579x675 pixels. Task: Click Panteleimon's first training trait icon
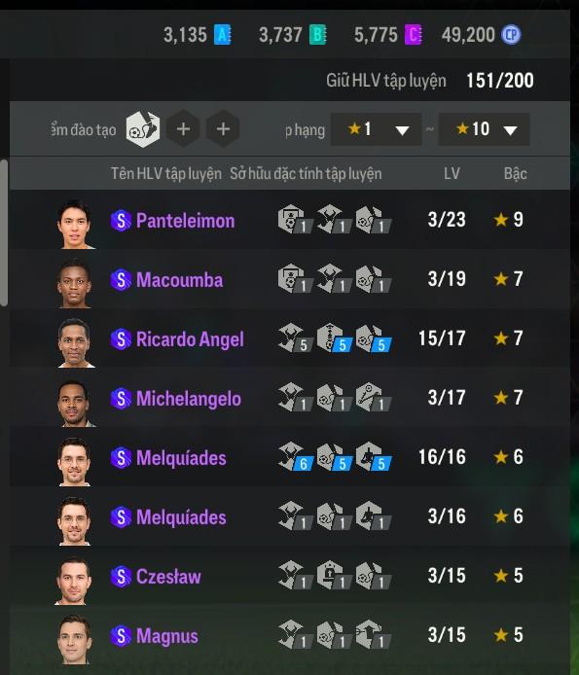pos(295,220)
